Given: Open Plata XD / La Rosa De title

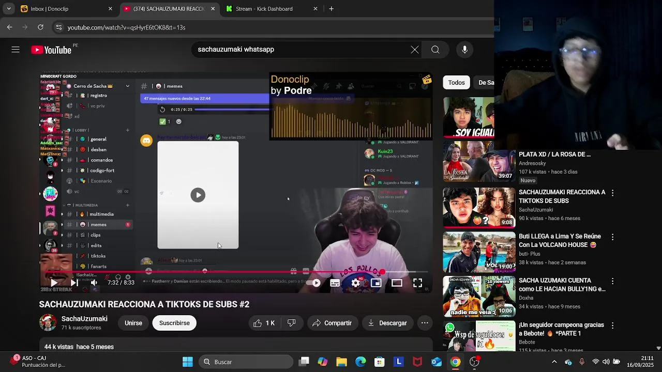Looking at the screenshot, I should (x=554, y=154).
